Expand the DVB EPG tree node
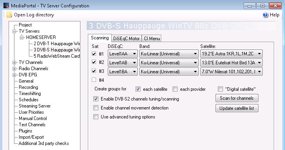The image size is (285, 150). point(14,75)
